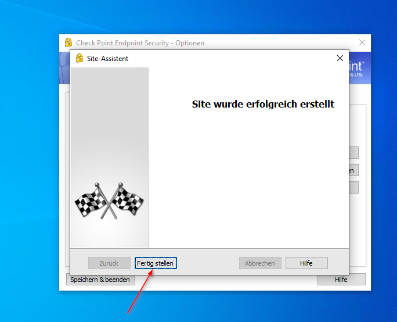Close the Check Point Optionen window
The image size is (397, 322).
click(x=362, y=42)
